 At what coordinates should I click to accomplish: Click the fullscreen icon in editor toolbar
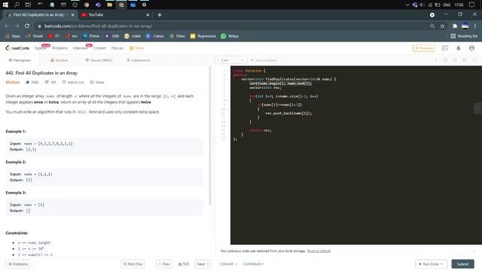474,60
